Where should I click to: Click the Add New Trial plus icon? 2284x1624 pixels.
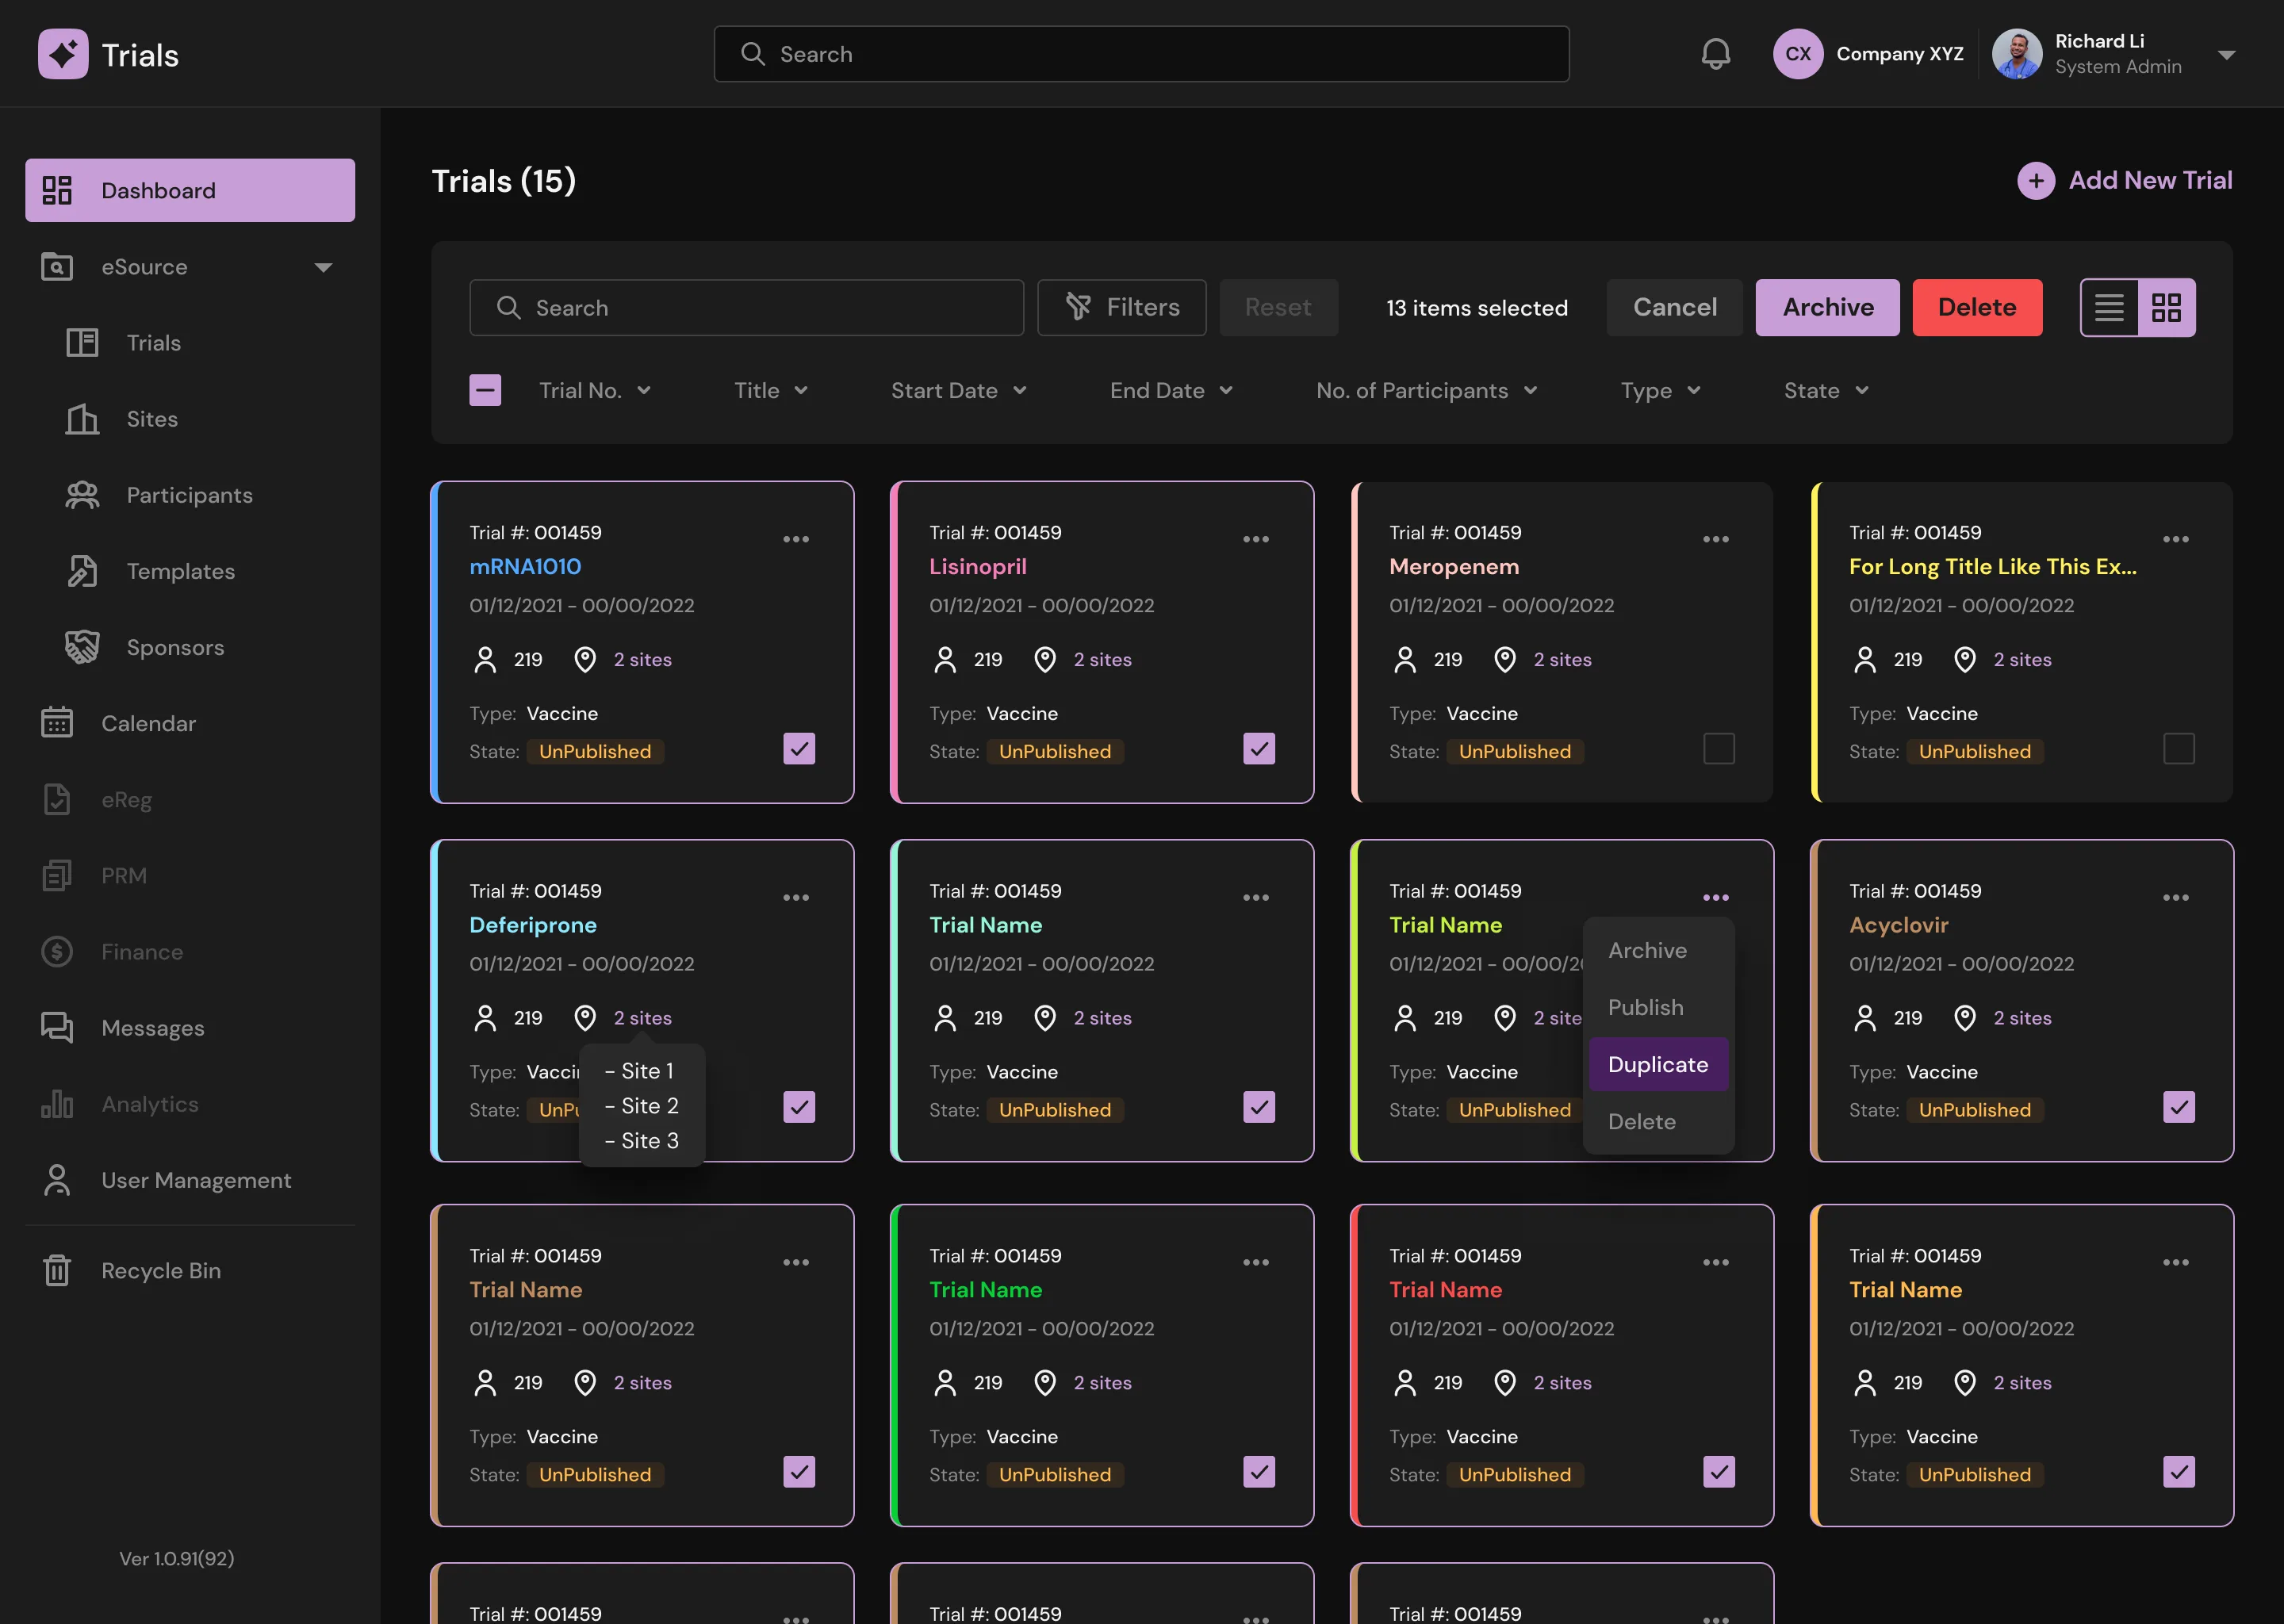pos(2036,181)
